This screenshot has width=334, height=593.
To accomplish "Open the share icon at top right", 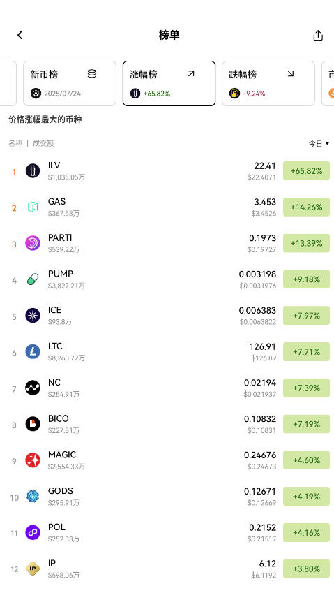I will (x=318, y=35).
